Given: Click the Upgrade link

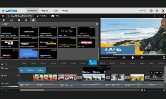Looking at the screenshot, I should pyautogui.click(x=142, y=11).
